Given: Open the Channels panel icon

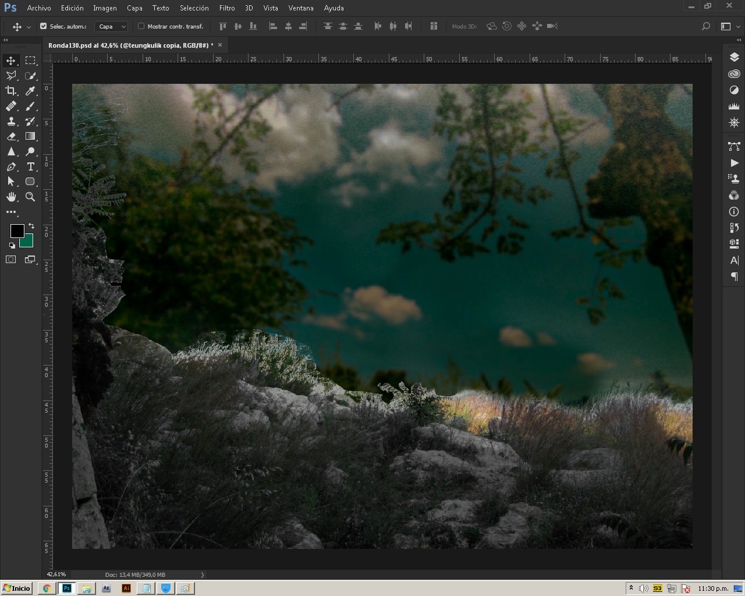Looking at the screenshot, I should click(734, 195).
